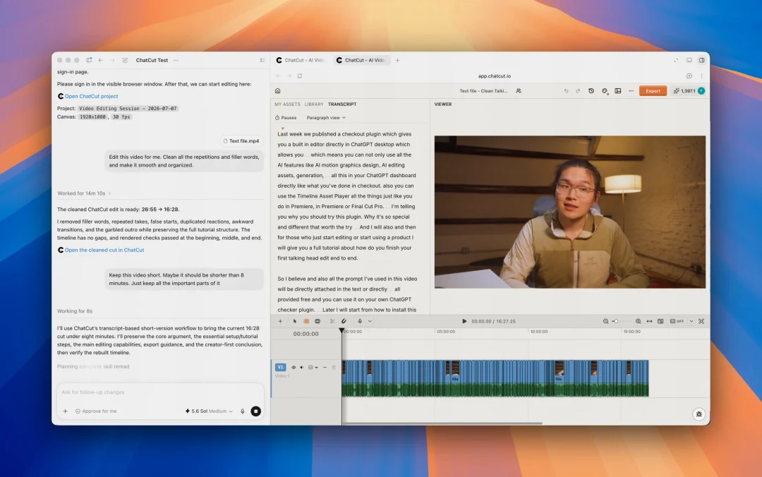Click the compose new chat icon

click(125, 60)
